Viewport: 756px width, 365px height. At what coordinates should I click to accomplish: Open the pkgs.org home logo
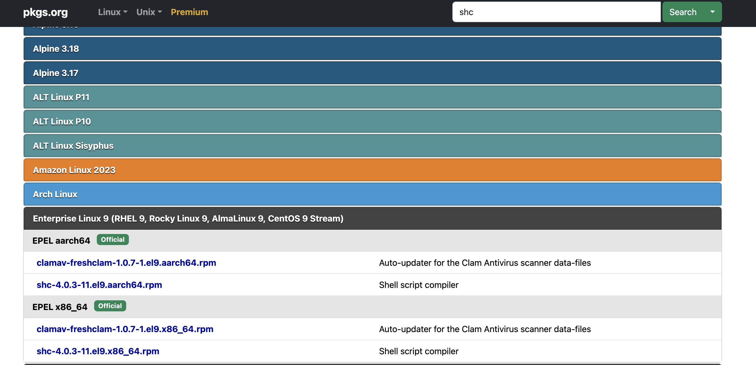(45, 12)
